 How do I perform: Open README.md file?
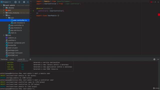[13, 55]
